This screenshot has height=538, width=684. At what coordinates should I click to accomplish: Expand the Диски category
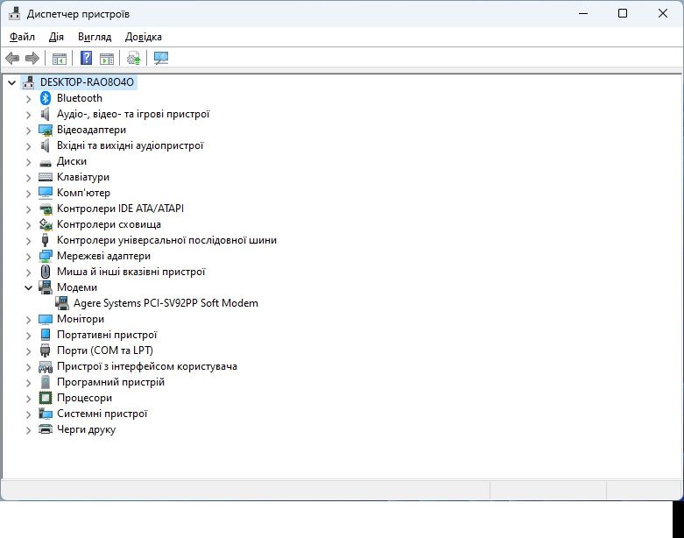pos(28,161)
